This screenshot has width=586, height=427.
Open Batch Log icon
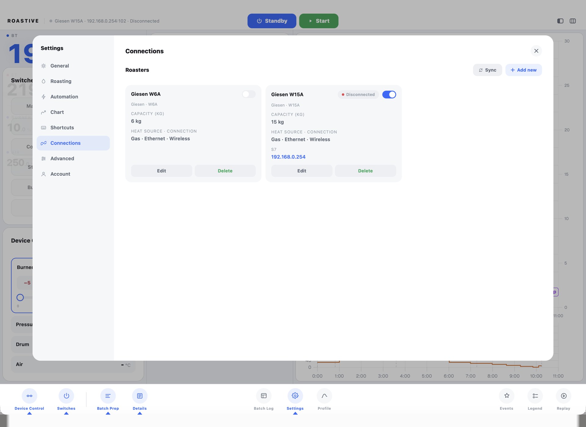264,396
